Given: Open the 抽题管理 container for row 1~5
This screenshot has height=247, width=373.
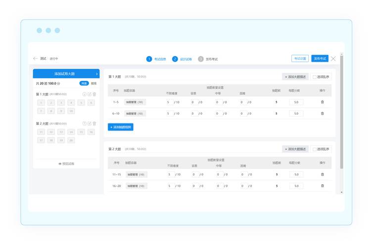Looking at the screenshot, I should [x=135, y=102].
